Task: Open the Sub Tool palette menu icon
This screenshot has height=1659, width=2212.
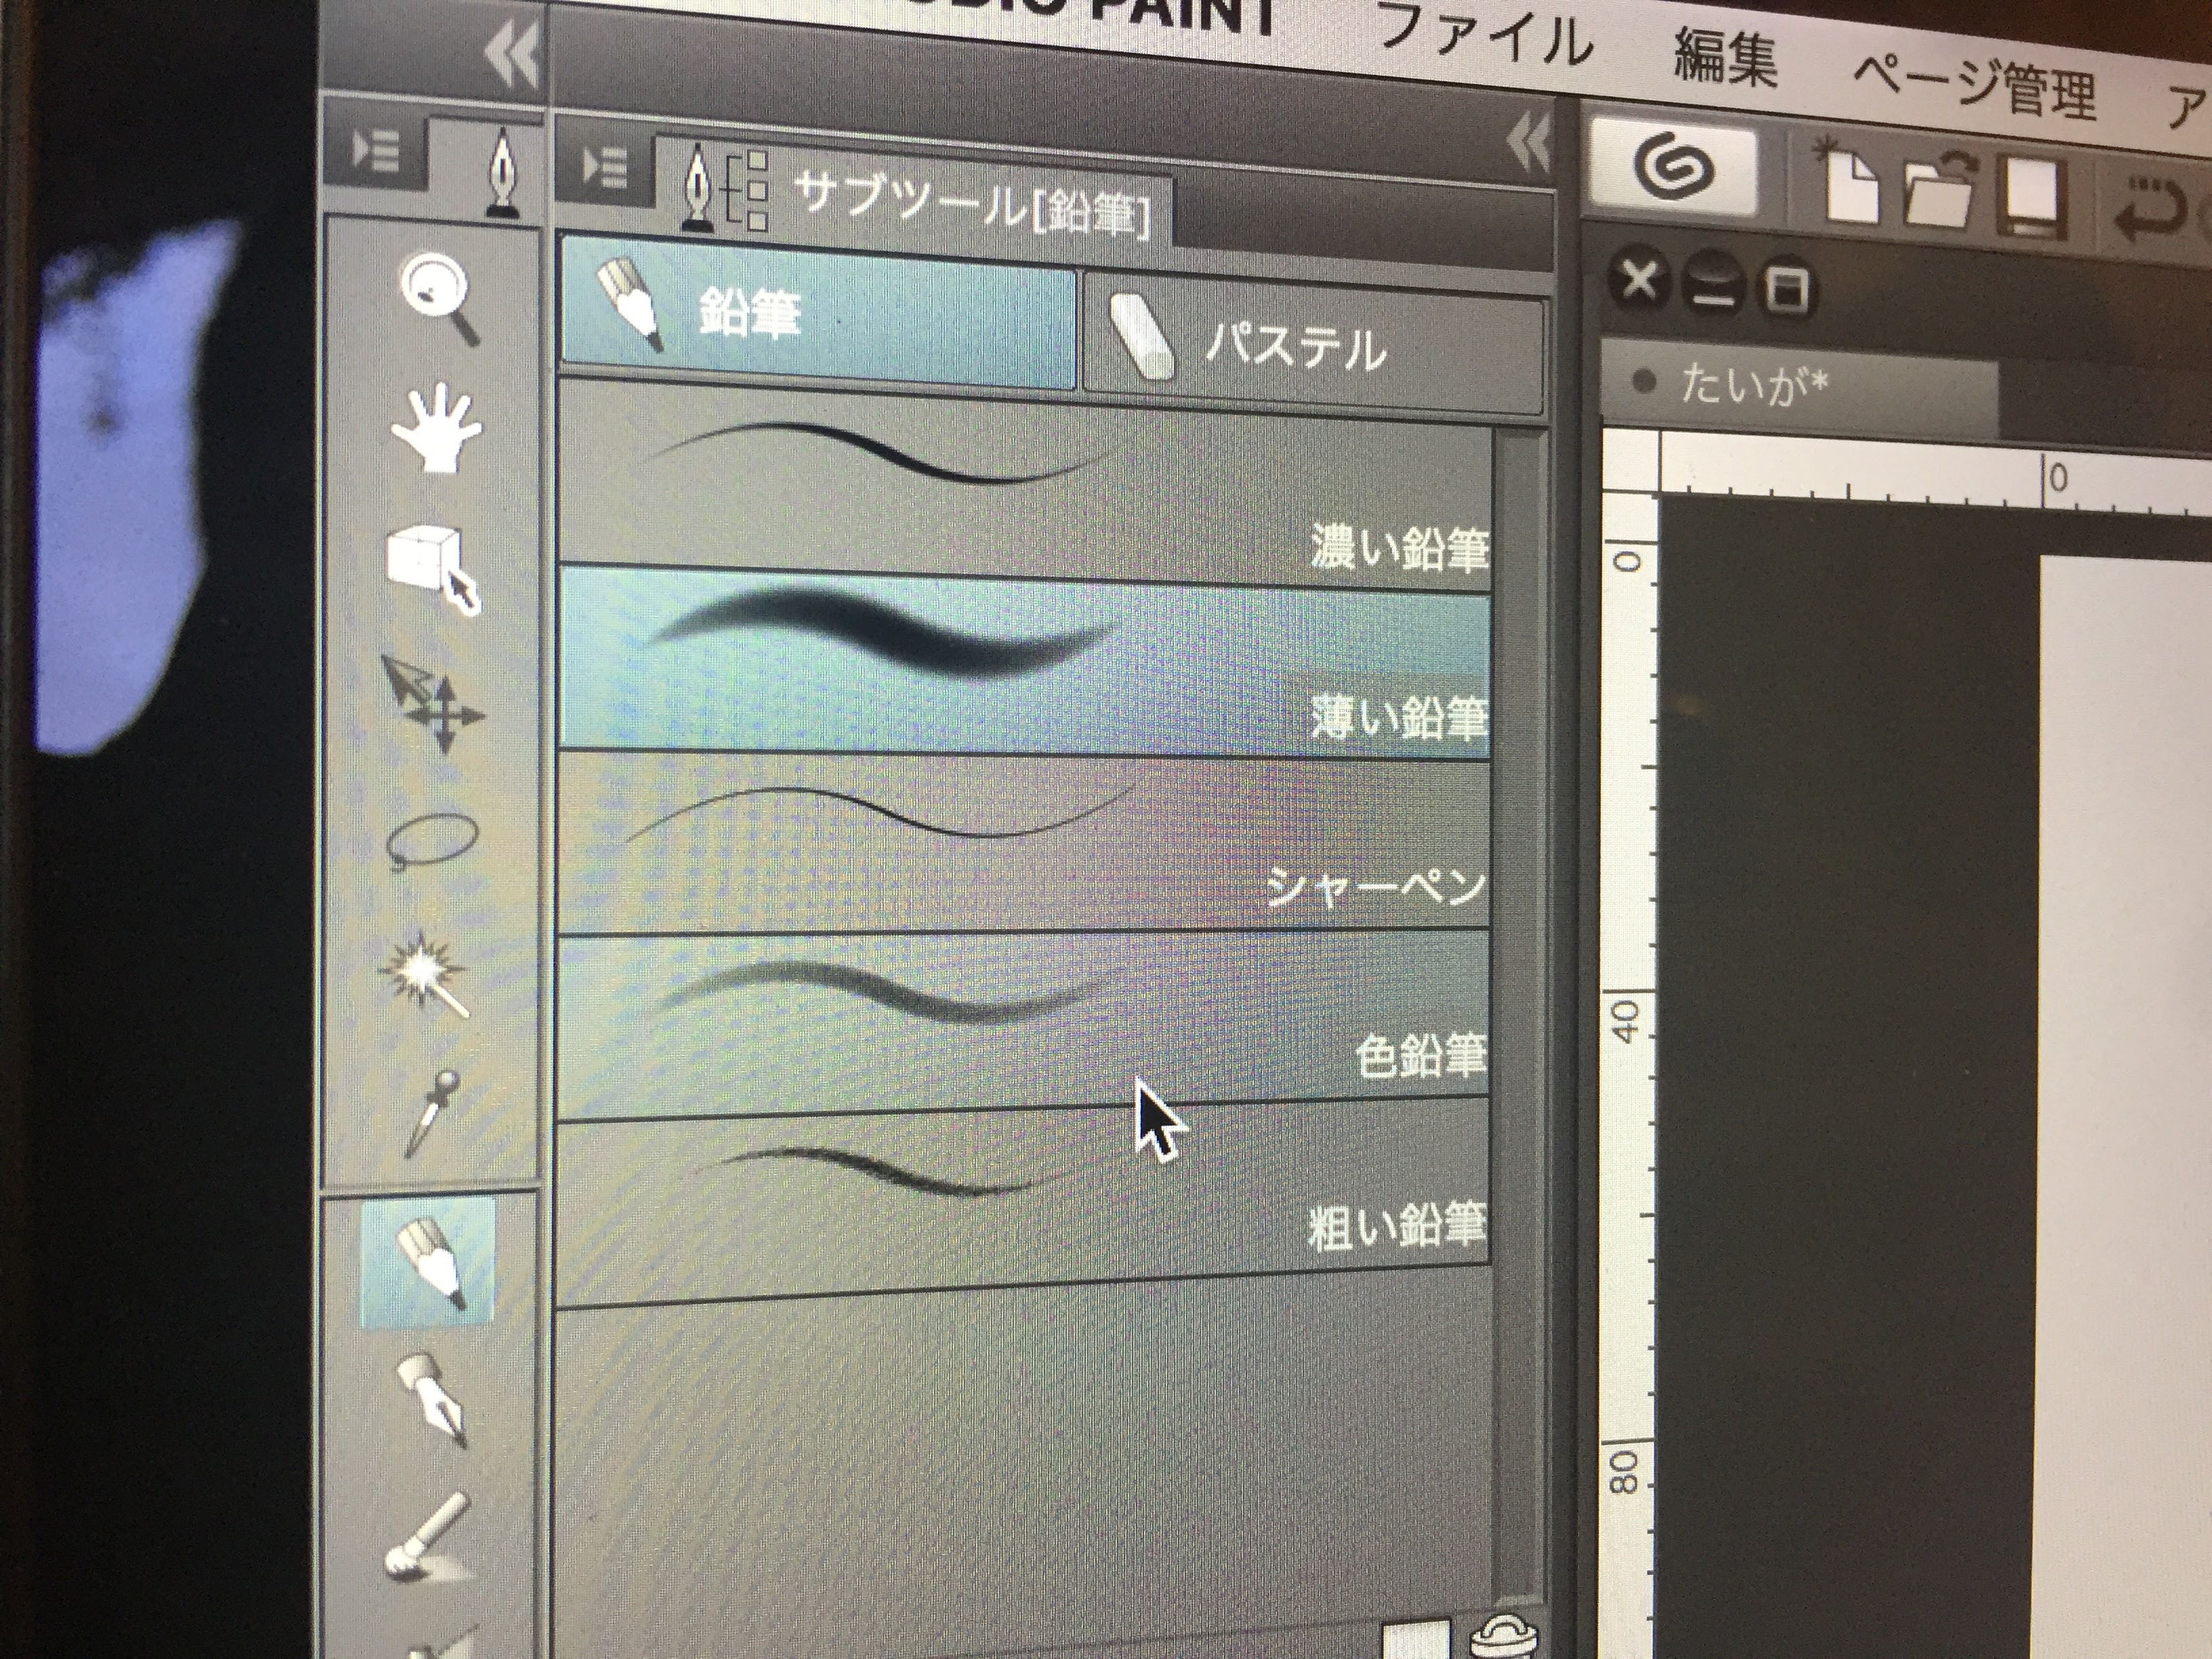Action: (x=604, y=167)
